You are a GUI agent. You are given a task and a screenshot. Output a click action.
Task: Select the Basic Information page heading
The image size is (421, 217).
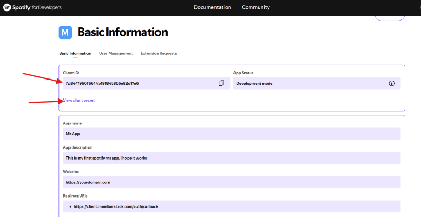123,32
